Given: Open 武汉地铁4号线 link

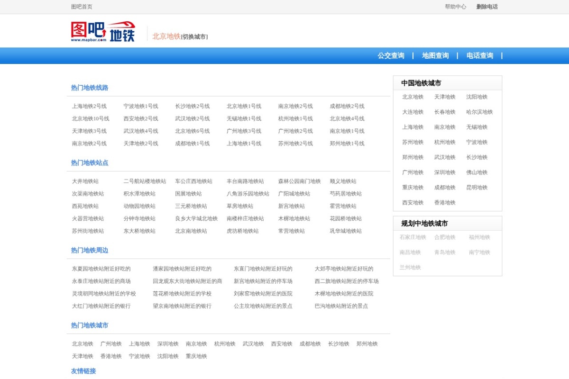Looking at the screenshot, I should click(x=141, y=131).
